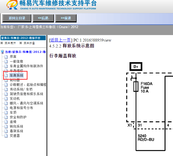Select the root node 当前:雪佛兰-科鲁兹-2012
Screen dimensions: 173x156
coord(25,52)
